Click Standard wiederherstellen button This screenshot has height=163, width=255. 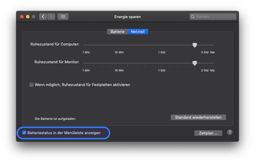(x=198, y=117)
